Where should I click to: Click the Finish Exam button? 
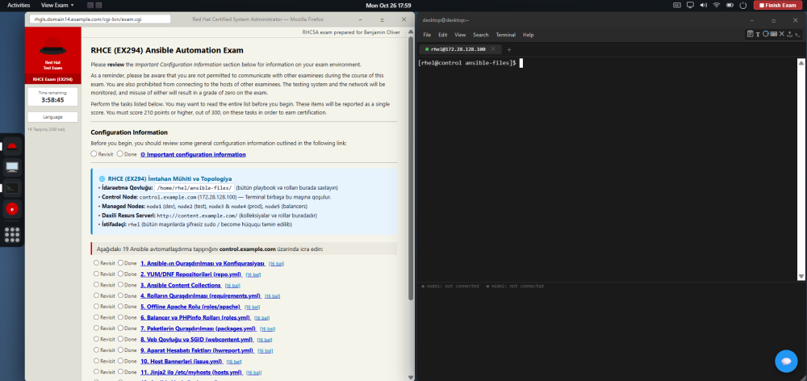[x=777, y=5]
